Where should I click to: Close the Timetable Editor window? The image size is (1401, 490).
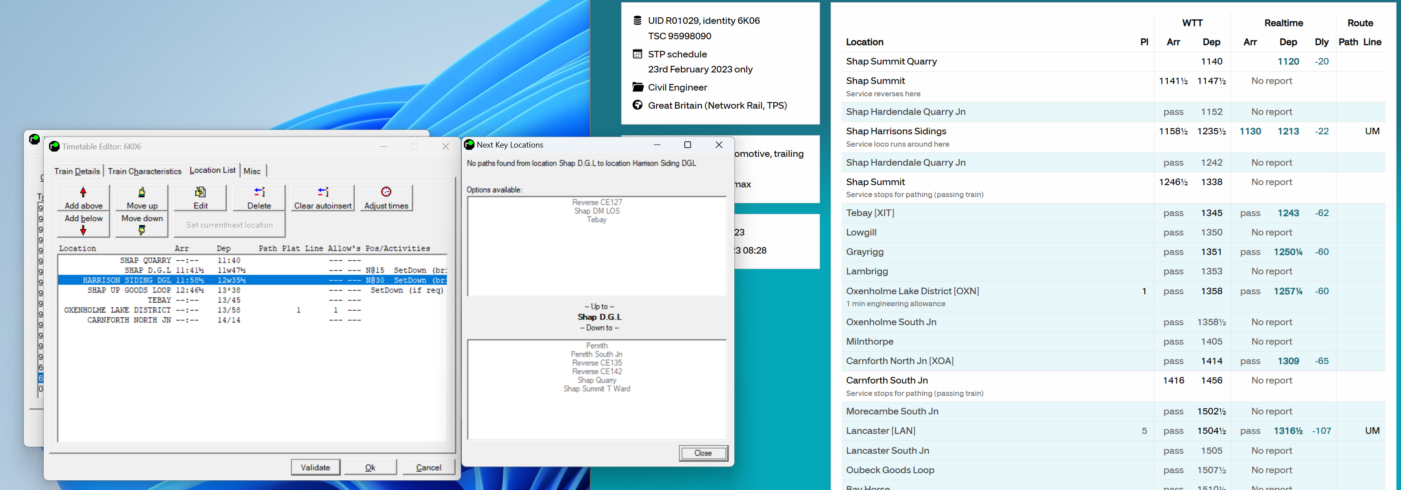pos(445,146)
